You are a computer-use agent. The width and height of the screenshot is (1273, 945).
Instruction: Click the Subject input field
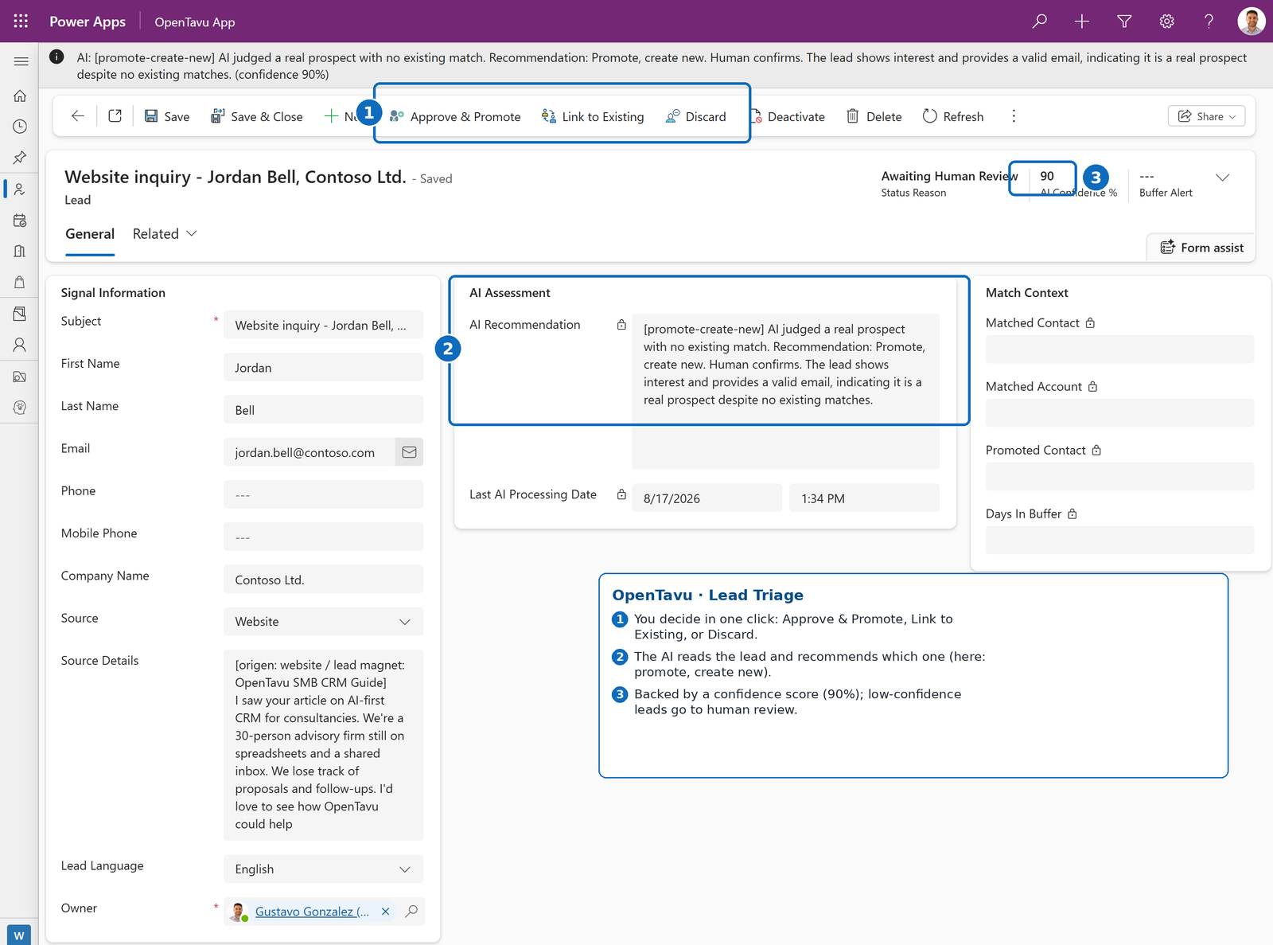[x=323, y=325]
